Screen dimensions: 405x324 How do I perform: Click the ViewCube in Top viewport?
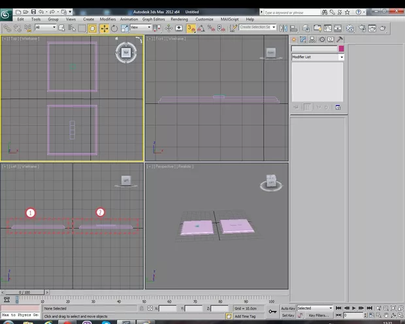point(125,53)
